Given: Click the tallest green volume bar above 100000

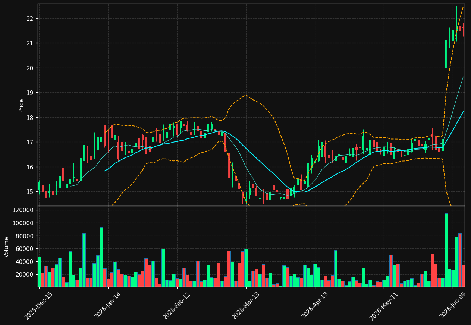Looking at the screenshot, I should click(x=446, y=250).
